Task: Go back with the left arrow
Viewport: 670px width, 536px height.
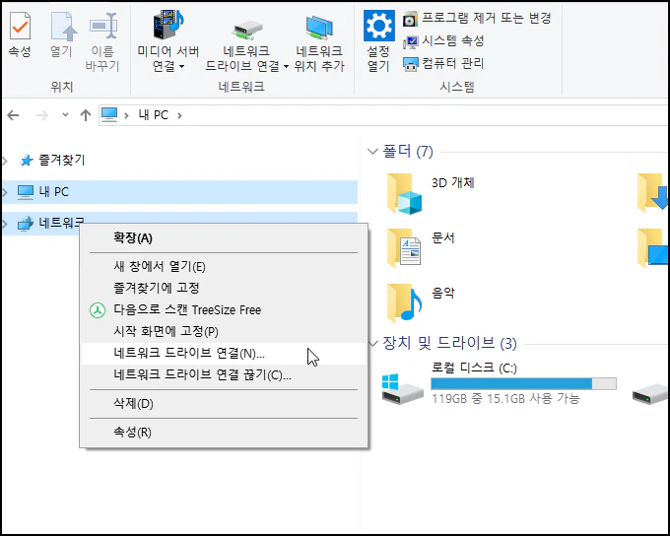Action: click(x=13, y=115)
